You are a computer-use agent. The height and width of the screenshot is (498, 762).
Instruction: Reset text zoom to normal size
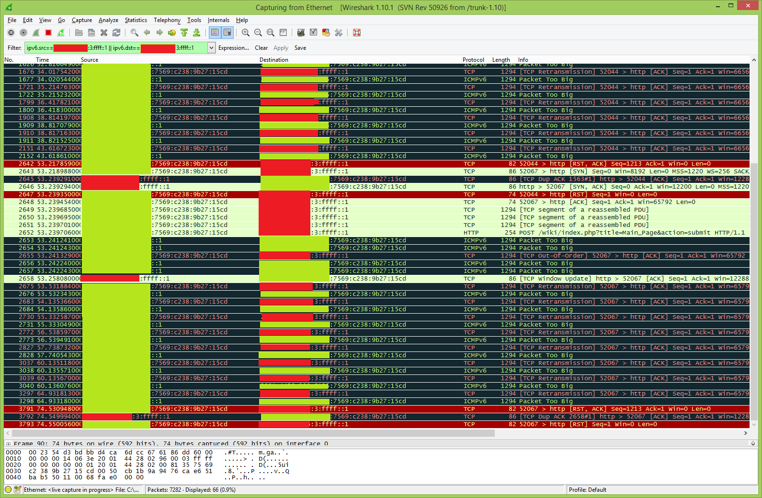[271, 33]
